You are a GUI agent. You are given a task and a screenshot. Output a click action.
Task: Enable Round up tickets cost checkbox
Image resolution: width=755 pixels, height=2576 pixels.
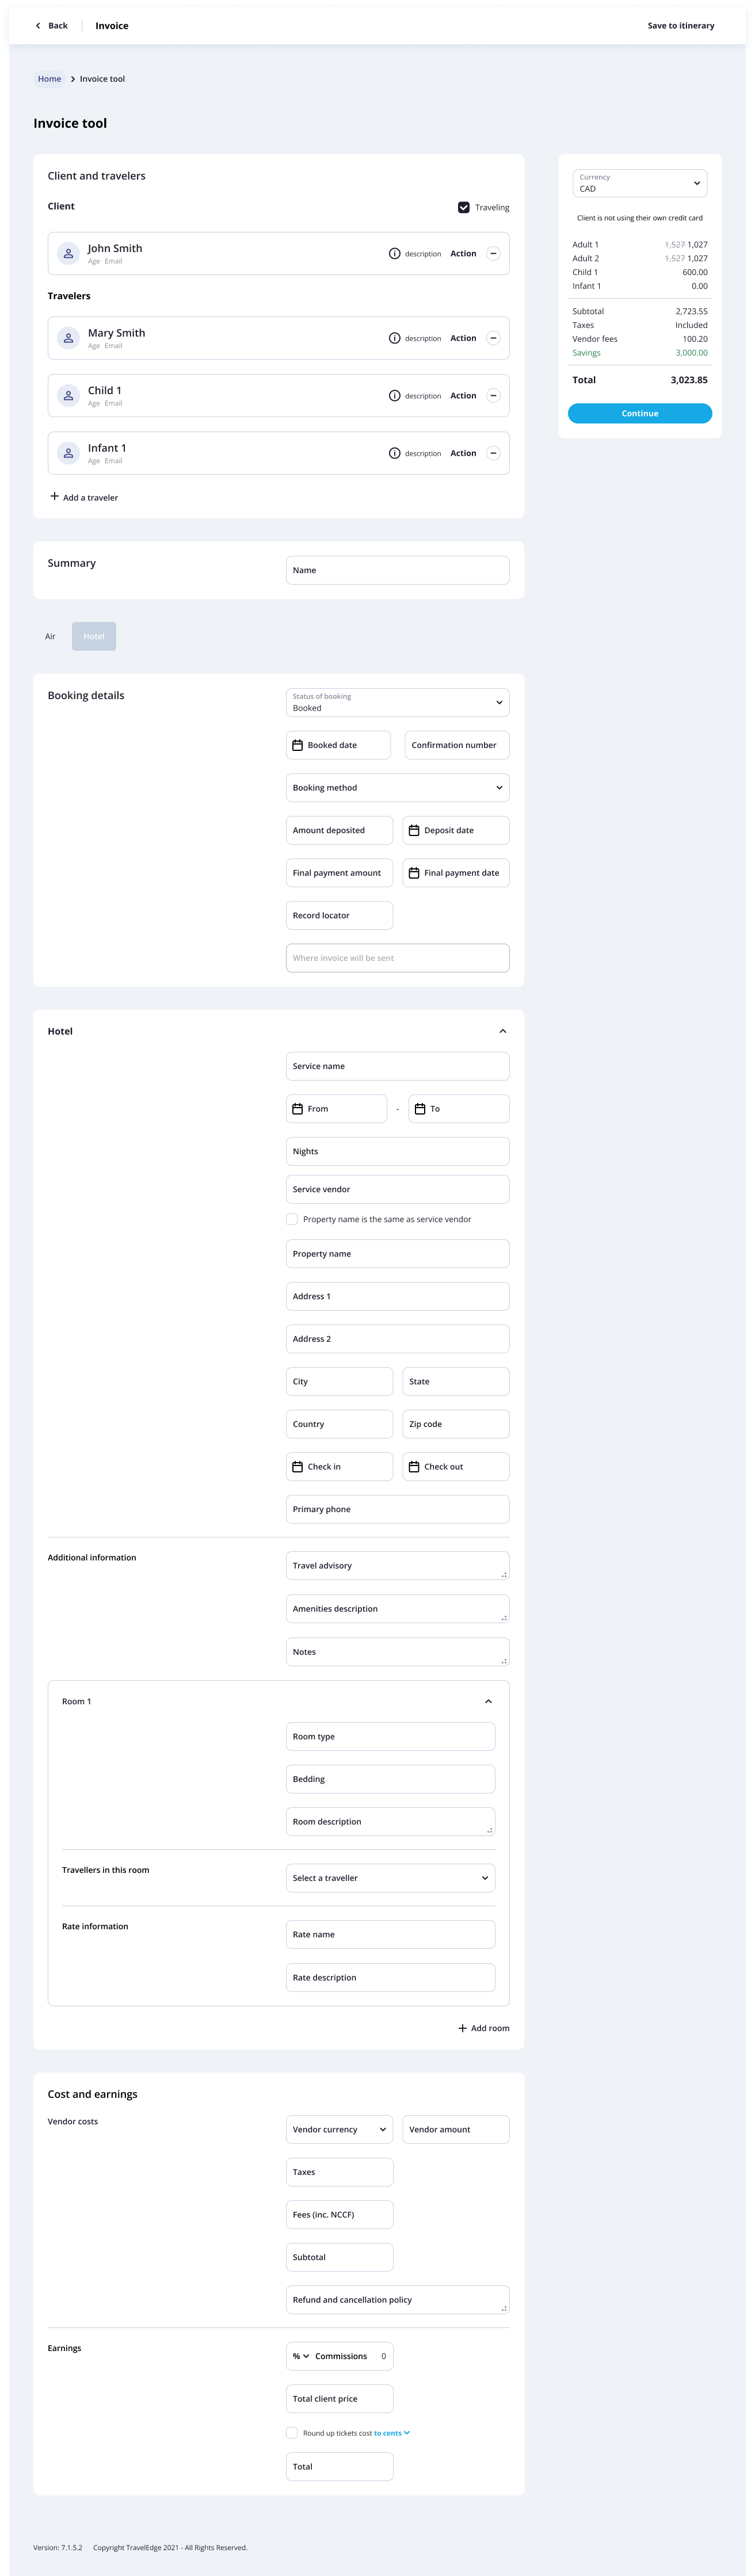pyautogui.click(x=292, y=2433)
